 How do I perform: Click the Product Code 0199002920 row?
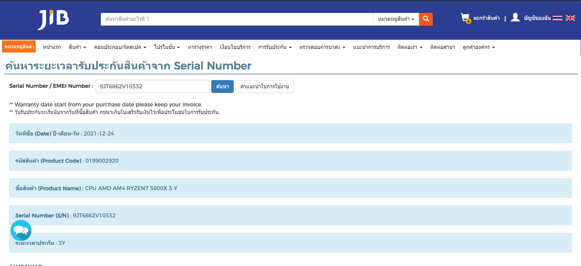(290, 161)
